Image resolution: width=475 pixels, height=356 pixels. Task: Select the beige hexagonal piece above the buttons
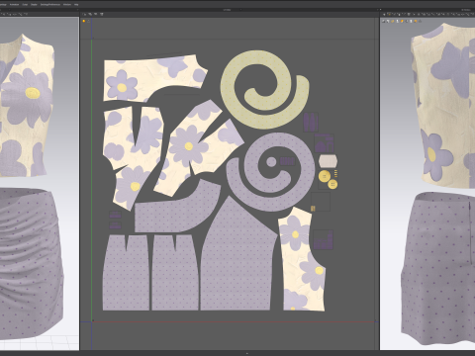coord(328,161)
